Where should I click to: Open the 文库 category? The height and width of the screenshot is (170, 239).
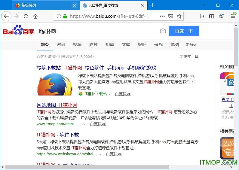click(126, 44)
